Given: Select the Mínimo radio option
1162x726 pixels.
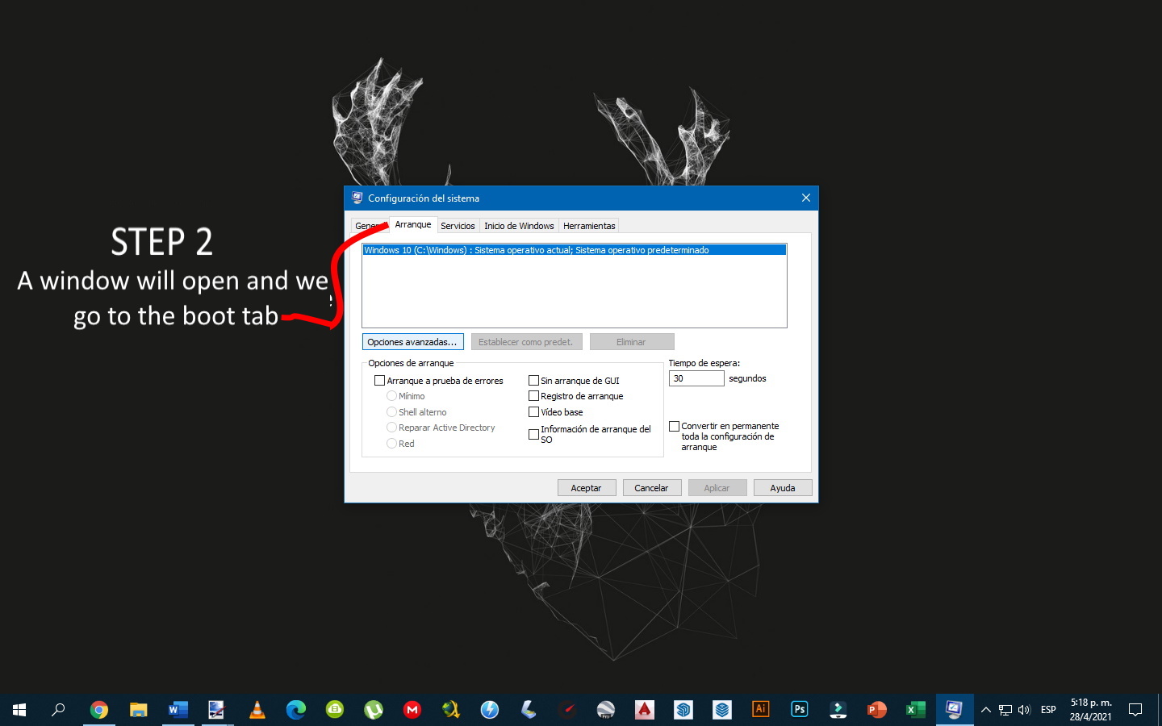Looking at the screenshot, I should (391, 396).
